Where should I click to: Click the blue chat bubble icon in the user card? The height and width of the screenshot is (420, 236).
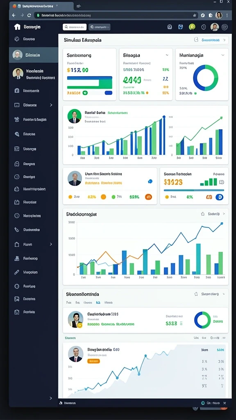[150, 181]
